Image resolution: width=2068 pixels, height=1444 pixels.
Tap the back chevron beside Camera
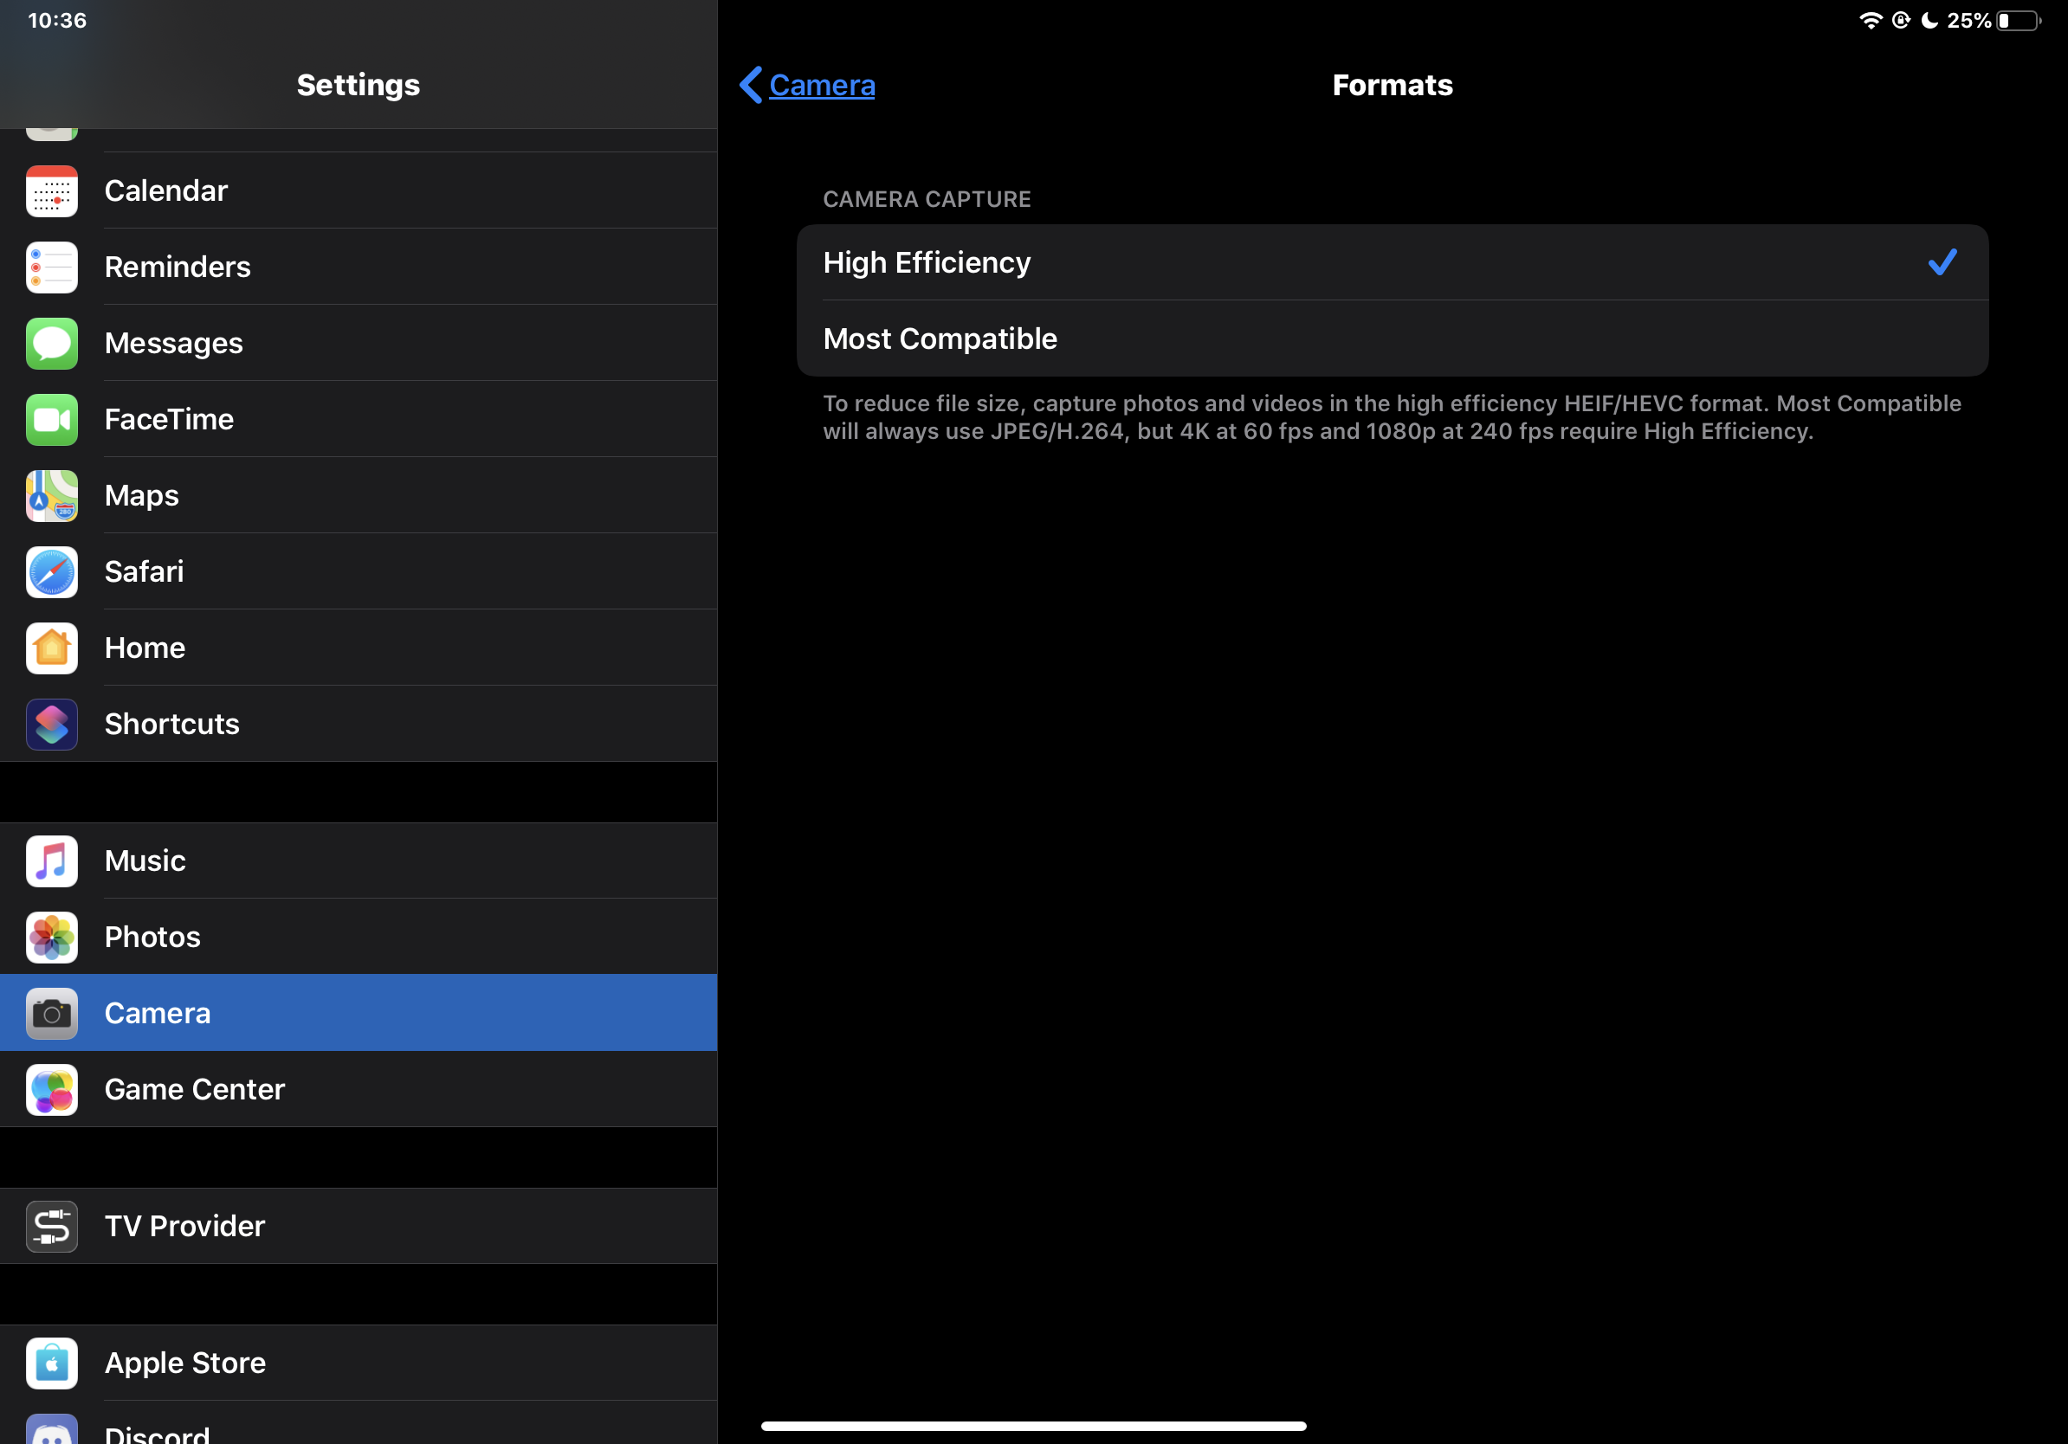(x=750, y=85)
